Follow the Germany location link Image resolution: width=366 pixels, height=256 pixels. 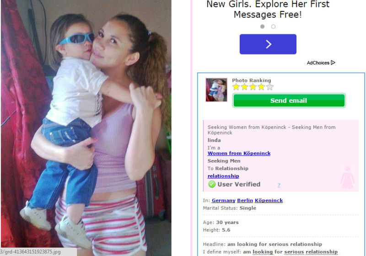click(x=223, y=201)
